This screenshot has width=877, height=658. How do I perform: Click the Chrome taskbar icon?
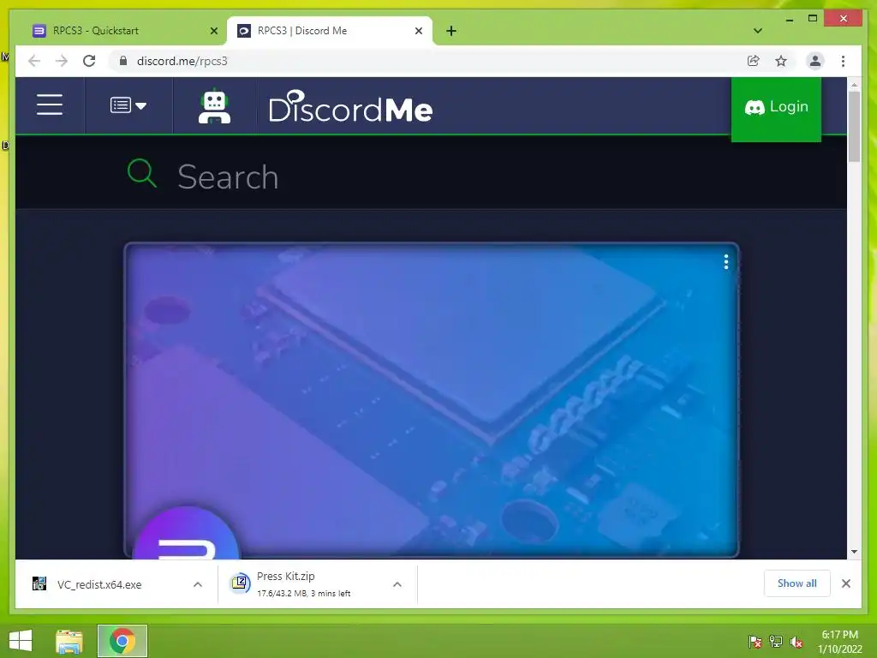pyautogui.click(x=122, y=641)
